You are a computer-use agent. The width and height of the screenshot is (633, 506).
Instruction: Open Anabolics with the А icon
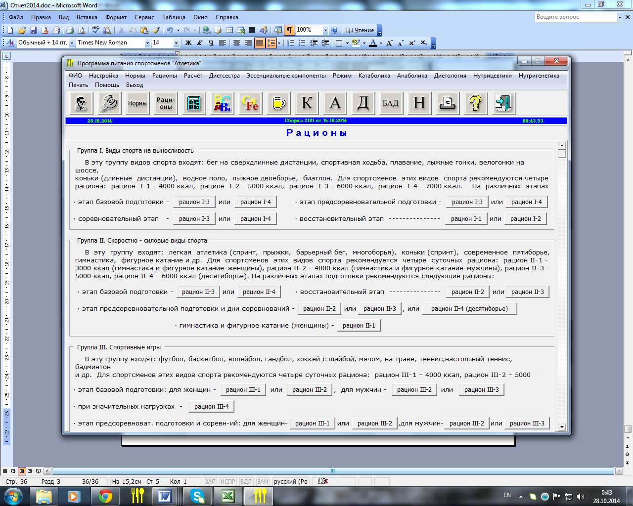(335, 103)
